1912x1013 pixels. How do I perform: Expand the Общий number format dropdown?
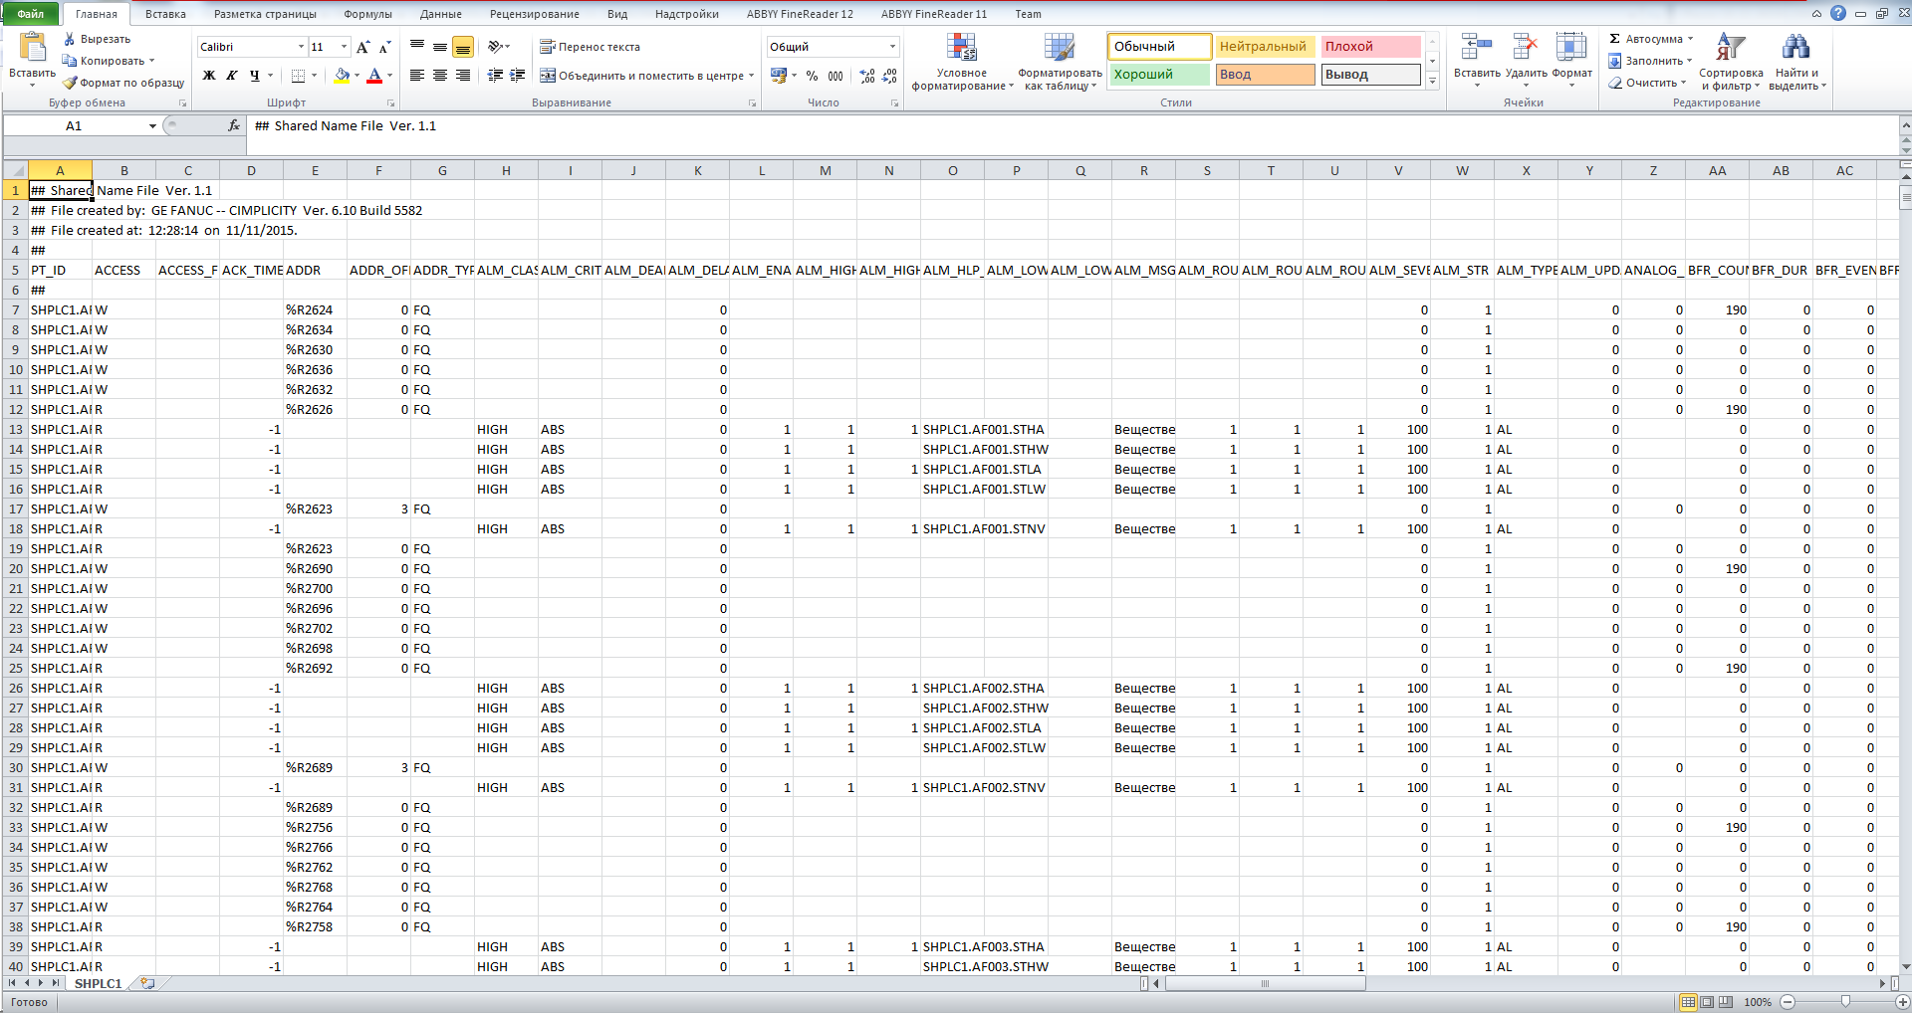891,47
